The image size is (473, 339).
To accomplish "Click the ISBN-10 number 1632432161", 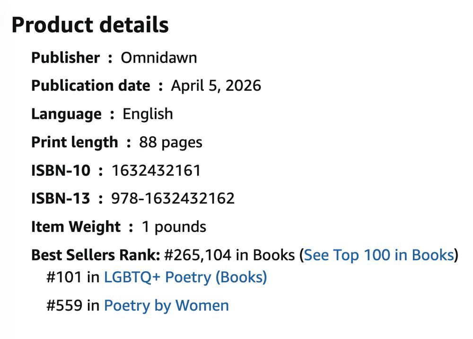I will click(156, 170).
